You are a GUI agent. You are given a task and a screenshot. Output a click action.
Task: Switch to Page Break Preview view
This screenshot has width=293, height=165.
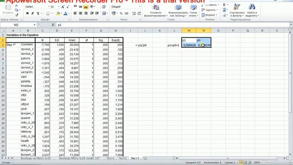click(250, 163)
